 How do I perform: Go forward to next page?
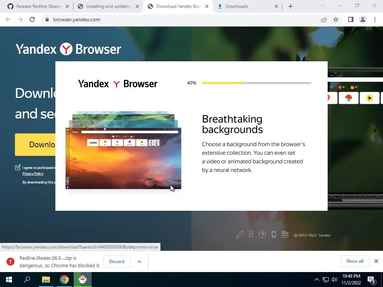20,19
